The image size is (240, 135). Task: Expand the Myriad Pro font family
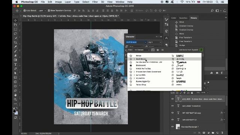click(x=134, y=78)
